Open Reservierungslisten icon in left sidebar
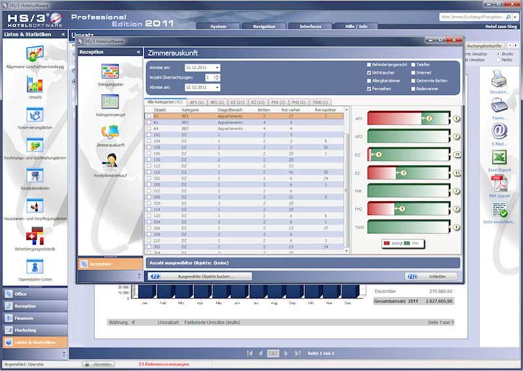The height and width of the screenshot is (371, 523). pyautogui.click(x=35, y=115)
